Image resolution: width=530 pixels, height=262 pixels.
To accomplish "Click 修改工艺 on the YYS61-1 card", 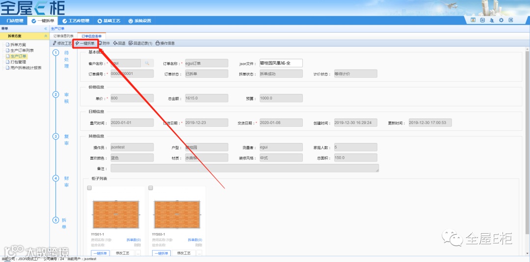I will [x=122, y=253].
